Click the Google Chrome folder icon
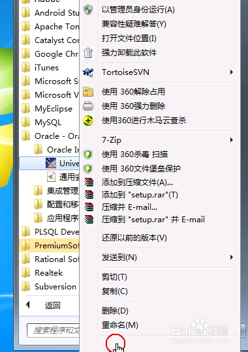248x352 pixels. point(26,54)
